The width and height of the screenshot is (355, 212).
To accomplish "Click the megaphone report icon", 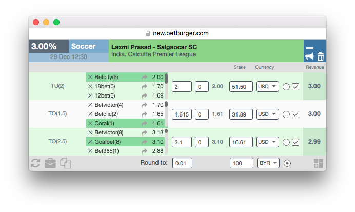I will [x=309, y=56].
